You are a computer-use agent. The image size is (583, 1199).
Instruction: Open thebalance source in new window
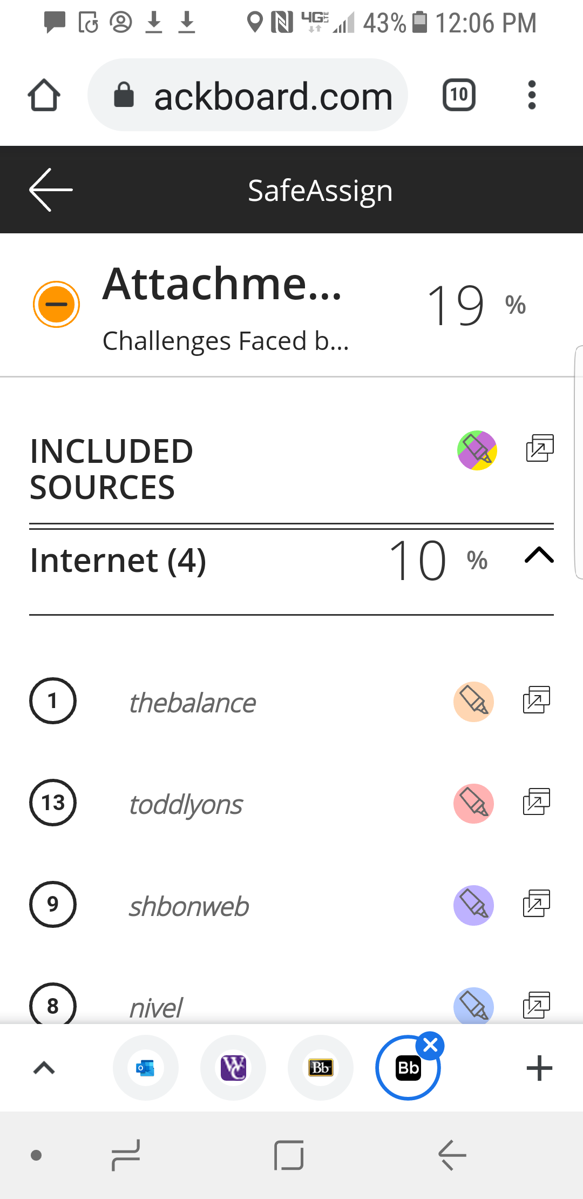(x=537, y=700)
